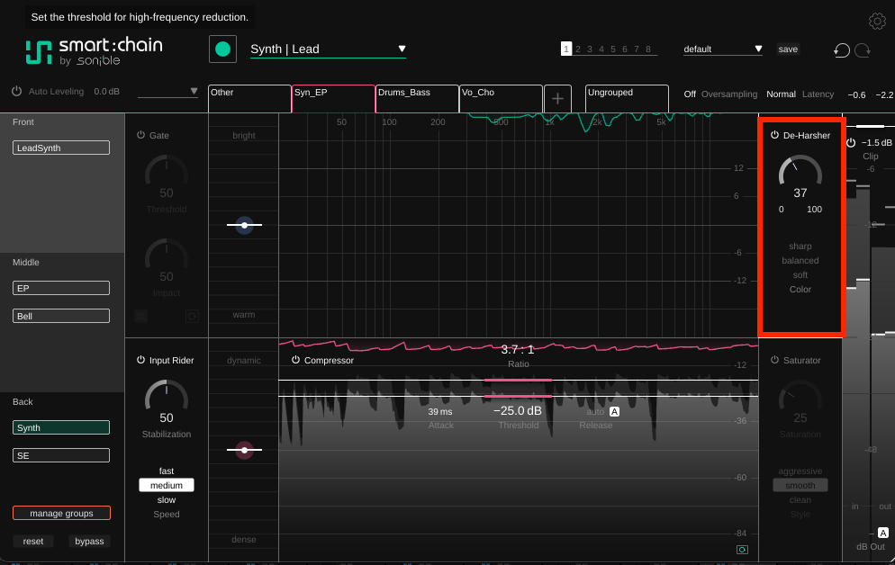The height and width of the screenshot is (565, 895).
Task: Click the manage groups button
Action: pos(61,513)
